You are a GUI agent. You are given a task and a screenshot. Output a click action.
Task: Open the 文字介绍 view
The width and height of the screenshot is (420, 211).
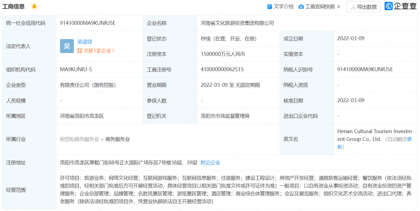pyautogui.click(x=283, y=7)
